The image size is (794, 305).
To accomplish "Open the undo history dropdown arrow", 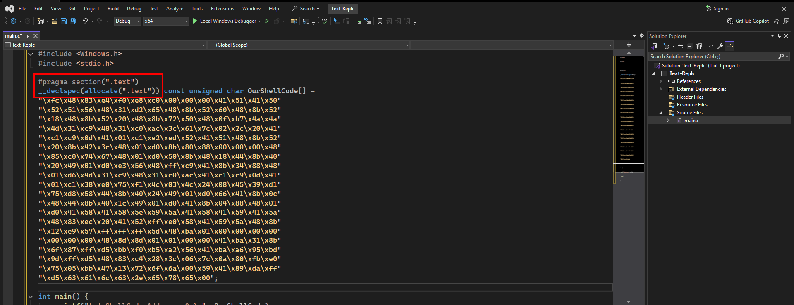I will 93,21.
